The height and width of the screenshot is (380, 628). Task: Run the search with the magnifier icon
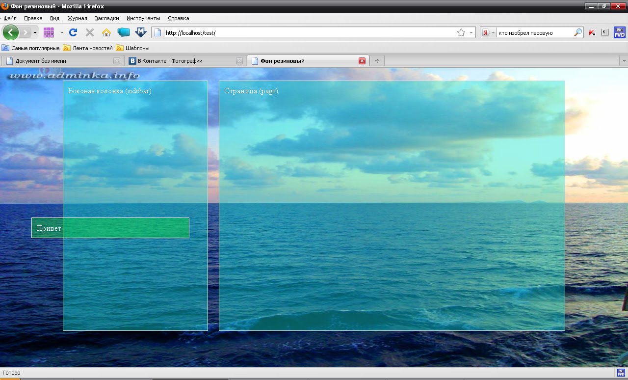578,33
